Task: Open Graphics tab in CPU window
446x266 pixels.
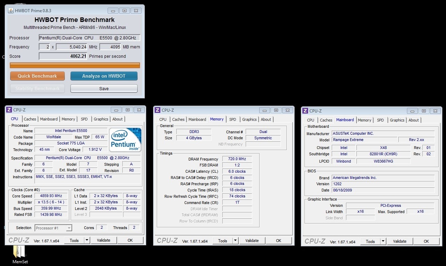Action: pos(101,119)
